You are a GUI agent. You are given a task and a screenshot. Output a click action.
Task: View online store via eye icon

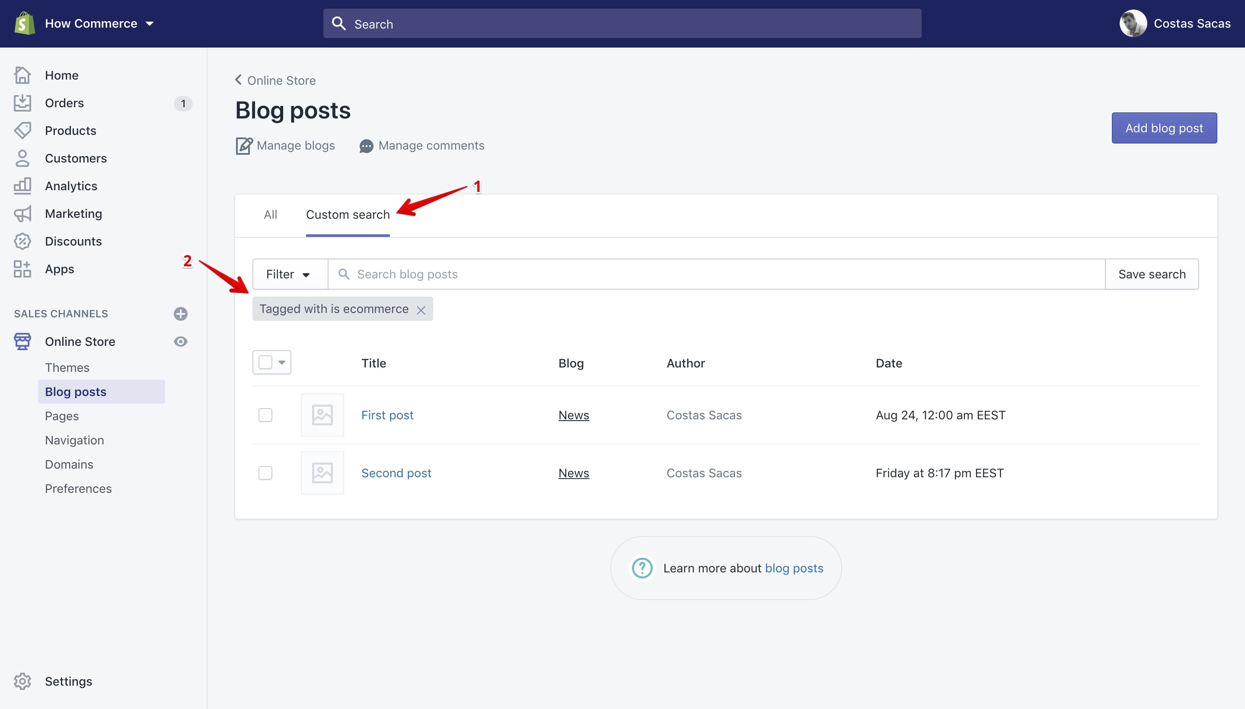tap(181, 342)
